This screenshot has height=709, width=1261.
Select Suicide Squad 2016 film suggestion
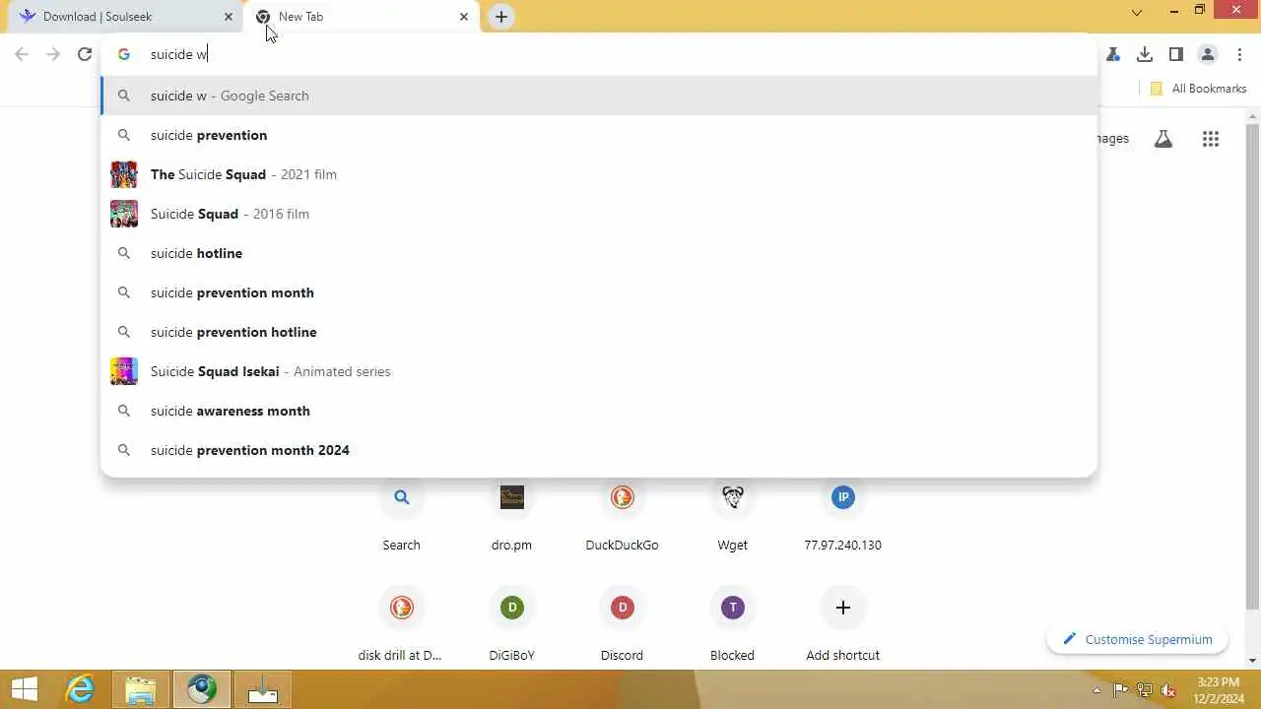click(599, 214)
